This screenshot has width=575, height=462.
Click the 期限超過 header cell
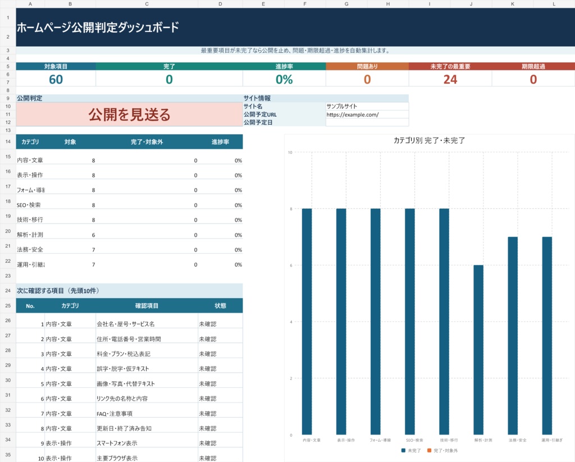(533, 66)
